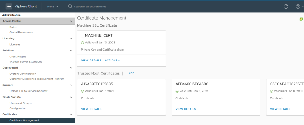Click VIEW DETAILS on __MACHINE_CERT card
Image resolution: width=304 pixels, height=125 pixels.
[x=91, y=60]
